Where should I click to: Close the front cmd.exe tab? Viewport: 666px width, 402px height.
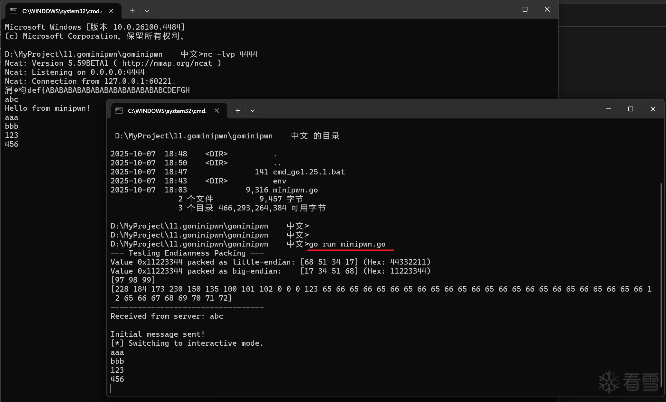[217, 111]
